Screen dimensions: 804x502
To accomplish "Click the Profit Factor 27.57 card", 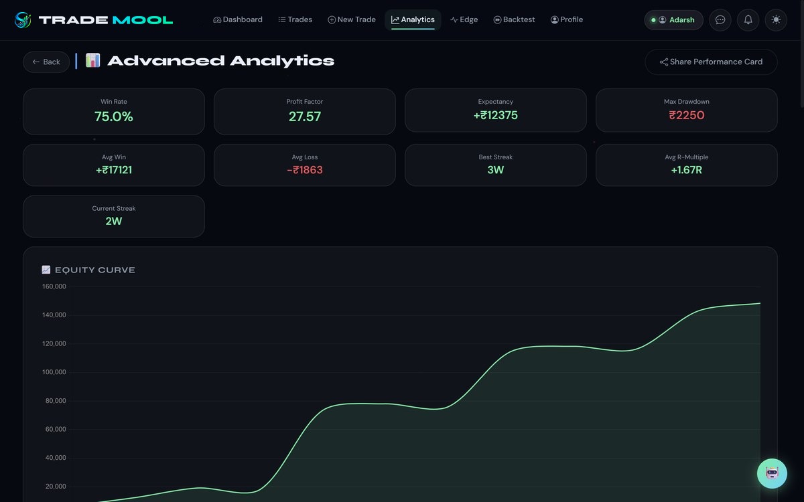I will 305,112.
